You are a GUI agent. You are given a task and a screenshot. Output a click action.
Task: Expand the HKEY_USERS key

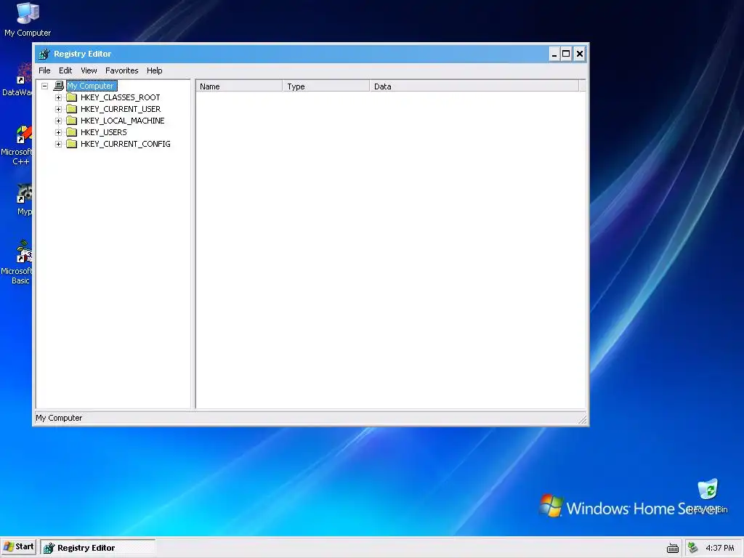point(58,132)
